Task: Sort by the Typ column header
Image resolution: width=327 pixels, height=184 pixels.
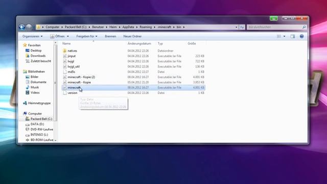Action: [x=160, y=43]
